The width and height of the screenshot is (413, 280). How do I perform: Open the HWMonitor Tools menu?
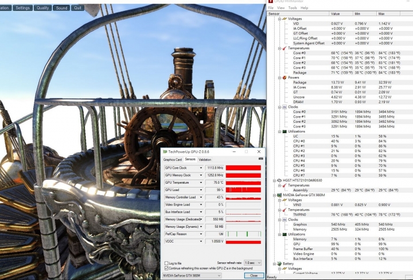coord(293,8)
